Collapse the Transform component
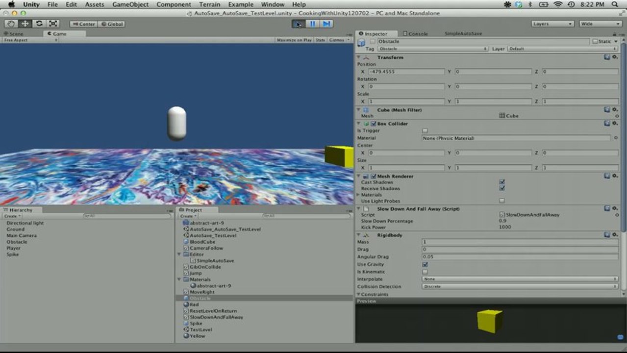The image size is (627, 353). click(359, 57)
